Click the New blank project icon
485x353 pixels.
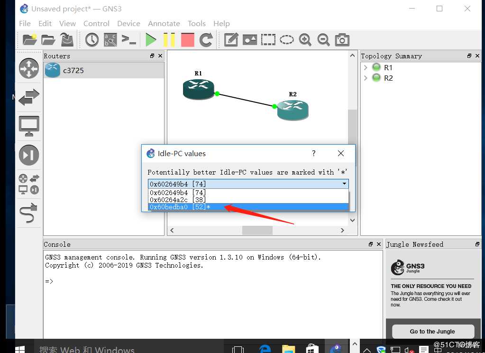[30, 40]
